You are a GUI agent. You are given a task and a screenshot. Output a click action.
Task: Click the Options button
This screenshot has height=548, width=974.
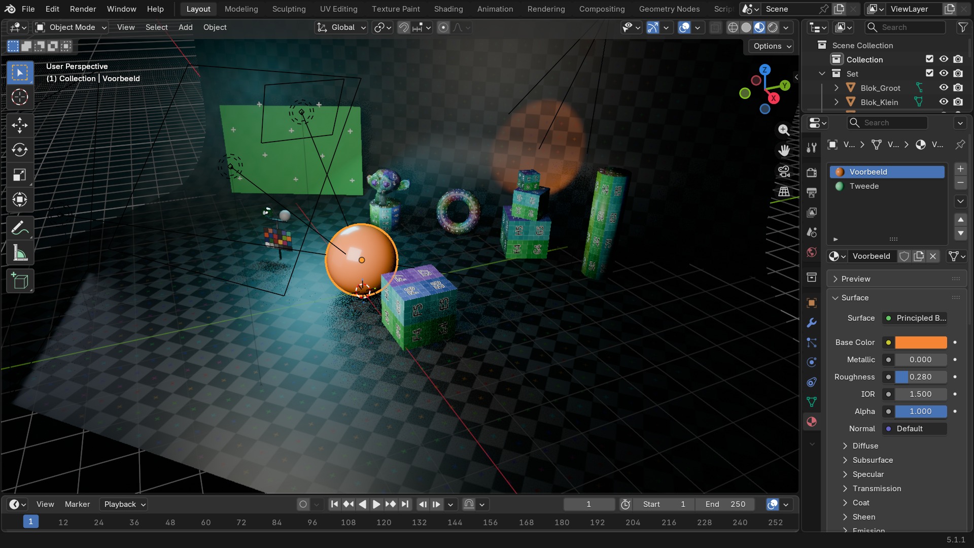coord(771,46)
